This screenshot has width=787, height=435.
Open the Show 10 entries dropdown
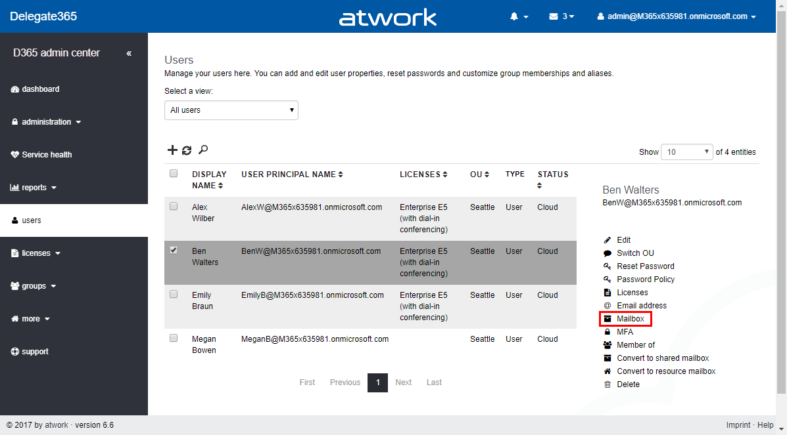coord(686,152)
